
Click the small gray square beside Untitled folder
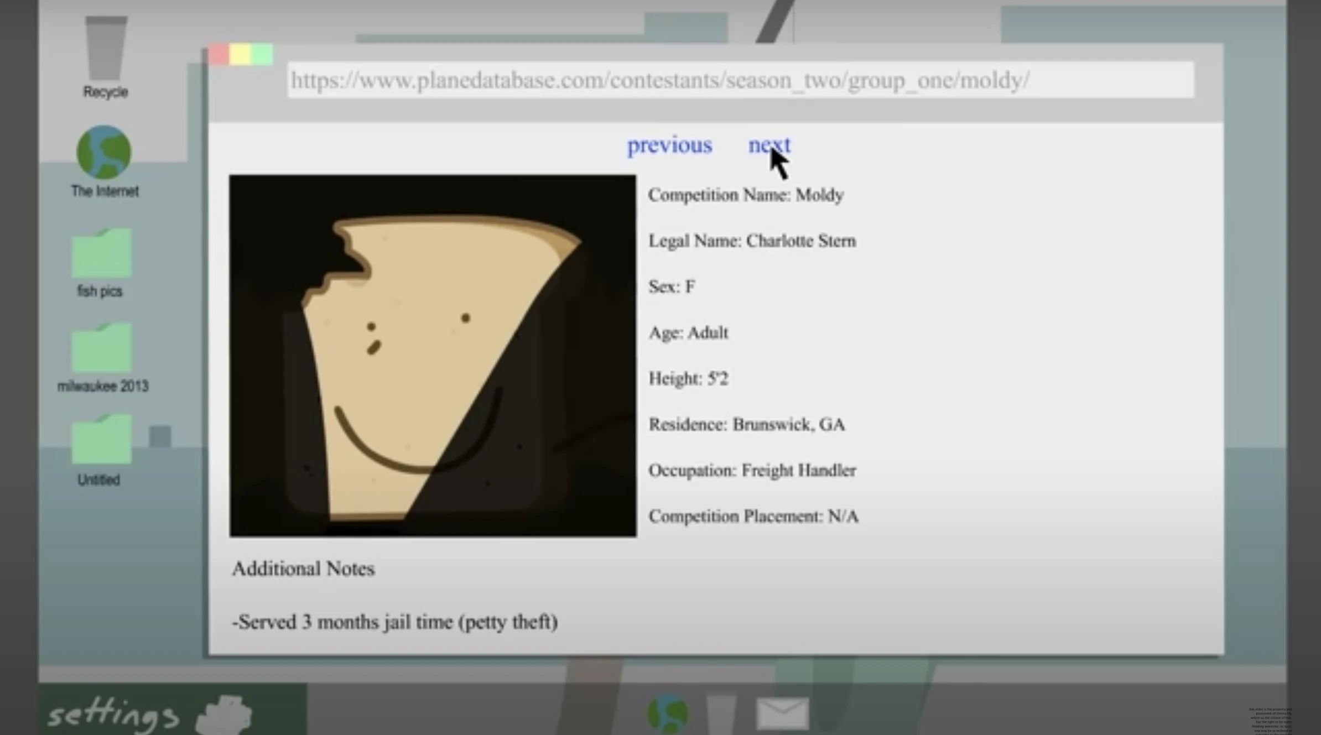[x=160, y=437]
